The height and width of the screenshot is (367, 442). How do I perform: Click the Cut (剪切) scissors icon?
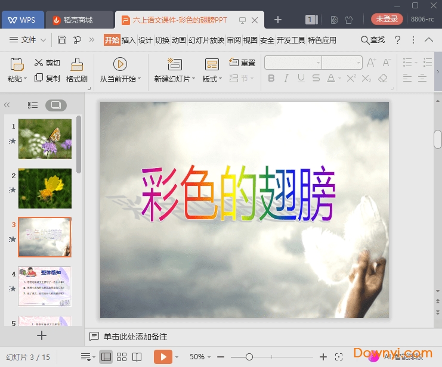point(39,63)
